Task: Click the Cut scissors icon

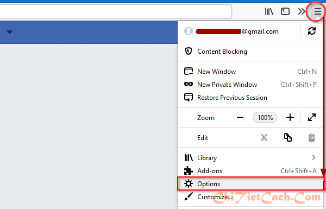Action: pyautogui.click(x=264, y=137)
